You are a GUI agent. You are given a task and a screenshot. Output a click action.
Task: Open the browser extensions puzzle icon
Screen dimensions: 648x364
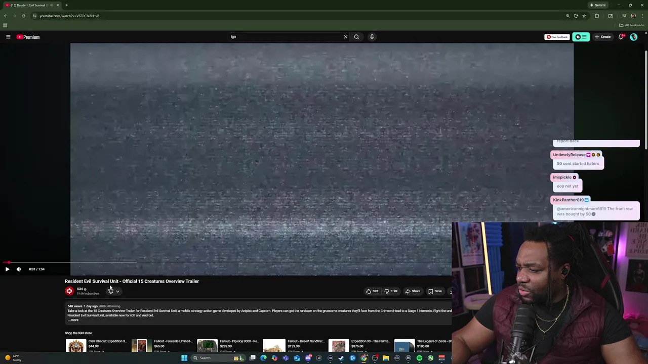(597, 16)
